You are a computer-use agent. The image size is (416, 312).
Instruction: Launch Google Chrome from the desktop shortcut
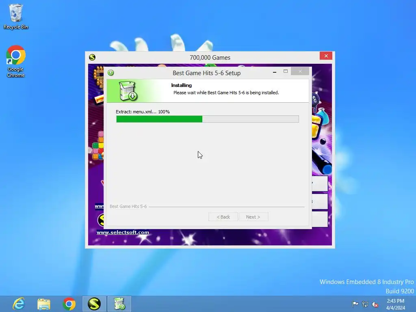pos(16,62)
